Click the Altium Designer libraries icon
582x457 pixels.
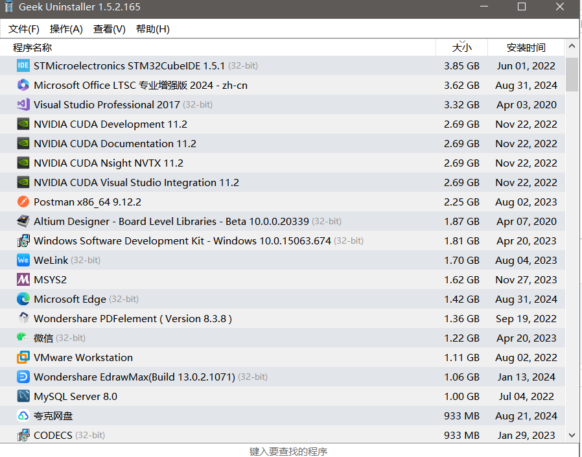[23, 221]
